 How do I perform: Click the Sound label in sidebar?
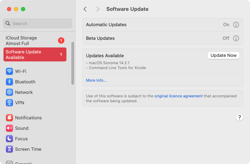click(22, 128)
